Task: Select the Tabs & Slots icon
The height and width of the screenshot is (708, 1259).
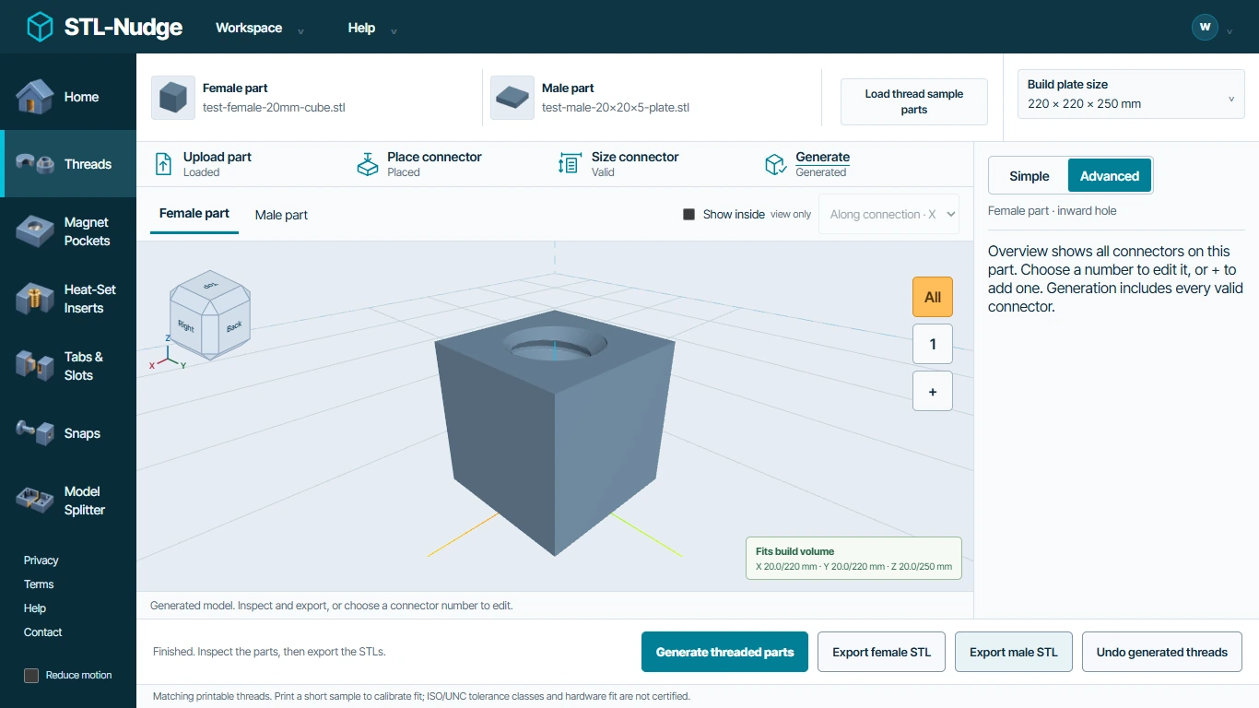Action: point(34,366)
